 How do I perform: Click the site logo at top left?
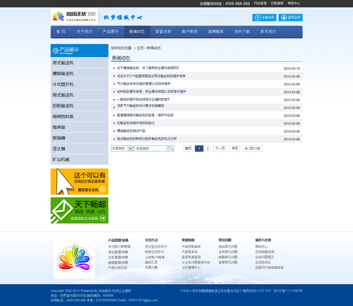(x=74, y=16)
